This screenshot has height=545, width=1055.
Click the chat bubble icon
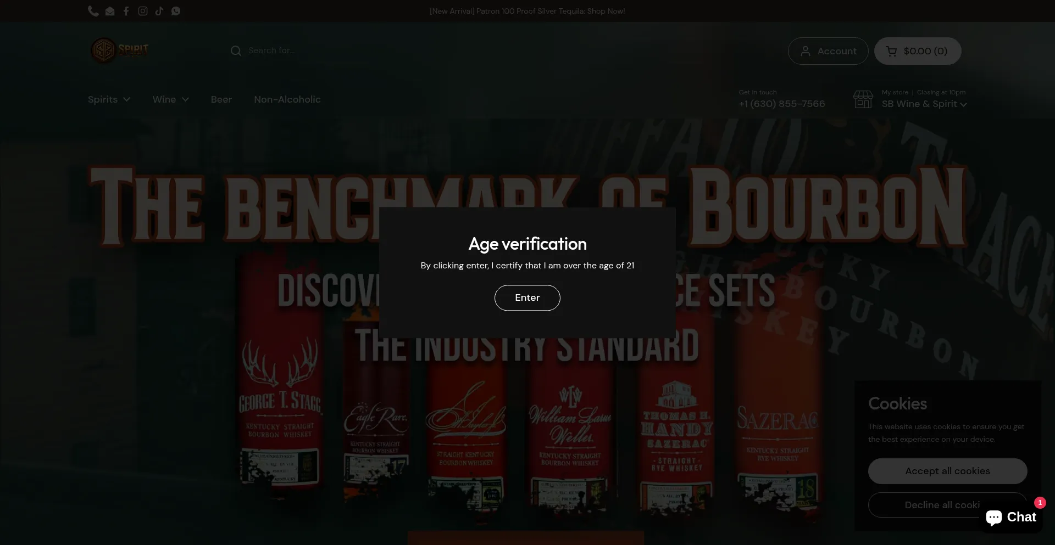994,517
